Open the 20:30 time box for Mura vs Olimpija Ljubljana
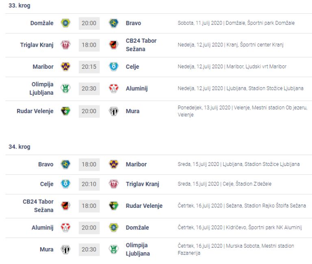 89,249
